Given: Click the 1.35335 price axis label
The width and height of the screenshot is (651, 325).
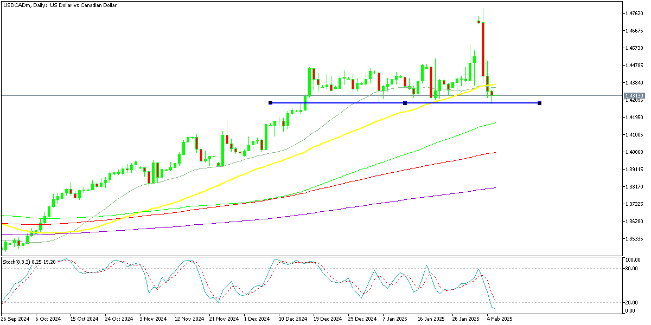Looking at the screenshot, I should click(634, 238).
